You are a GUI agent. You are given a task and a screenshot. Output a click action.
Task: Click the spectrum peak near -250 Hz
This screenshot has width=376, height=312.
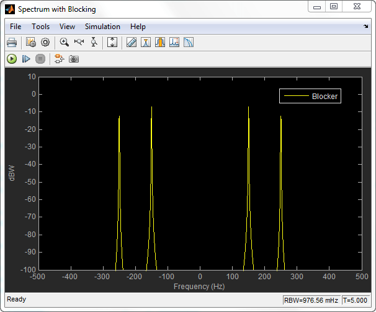[119, 116]
